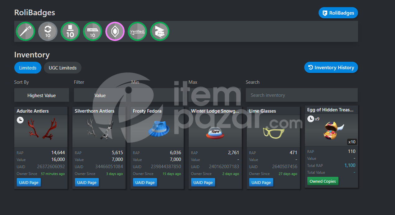Click the Roli logo community badge
Image resolution: width=395 pixels, height=215 pixels.
point(160,31)
